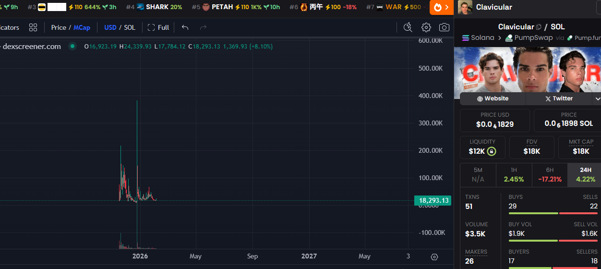Image resolution: width=601 pixels, height=269 pixels.
Task: Select the 1H timeframe stats tab
Action: [514, 175]
